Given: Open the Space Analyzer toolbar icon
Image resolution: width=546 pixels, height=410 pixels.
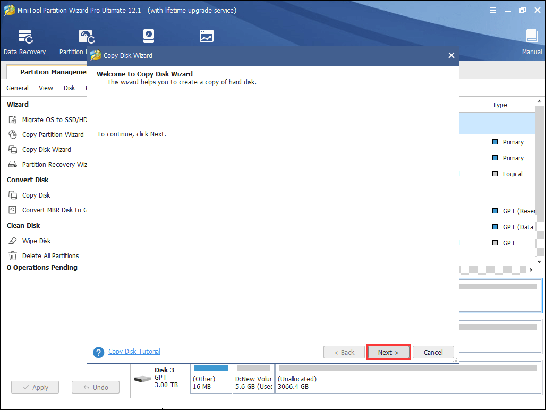Looking at the screenshot, I should click(x=206, y=36).
